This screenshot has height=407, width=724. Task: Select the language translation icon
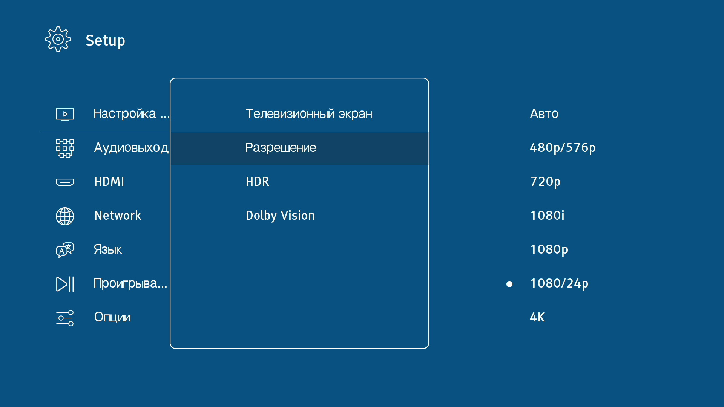tap(65, 250)
